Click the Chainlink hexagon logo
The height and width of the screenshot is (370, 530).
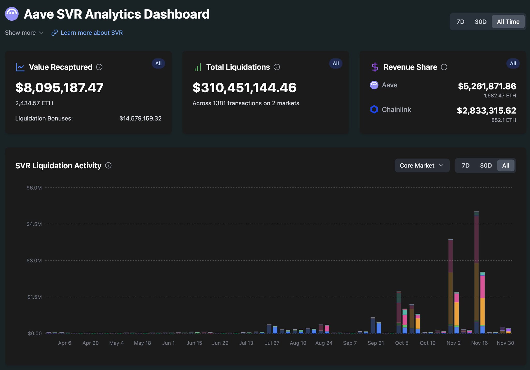(374, 109)
